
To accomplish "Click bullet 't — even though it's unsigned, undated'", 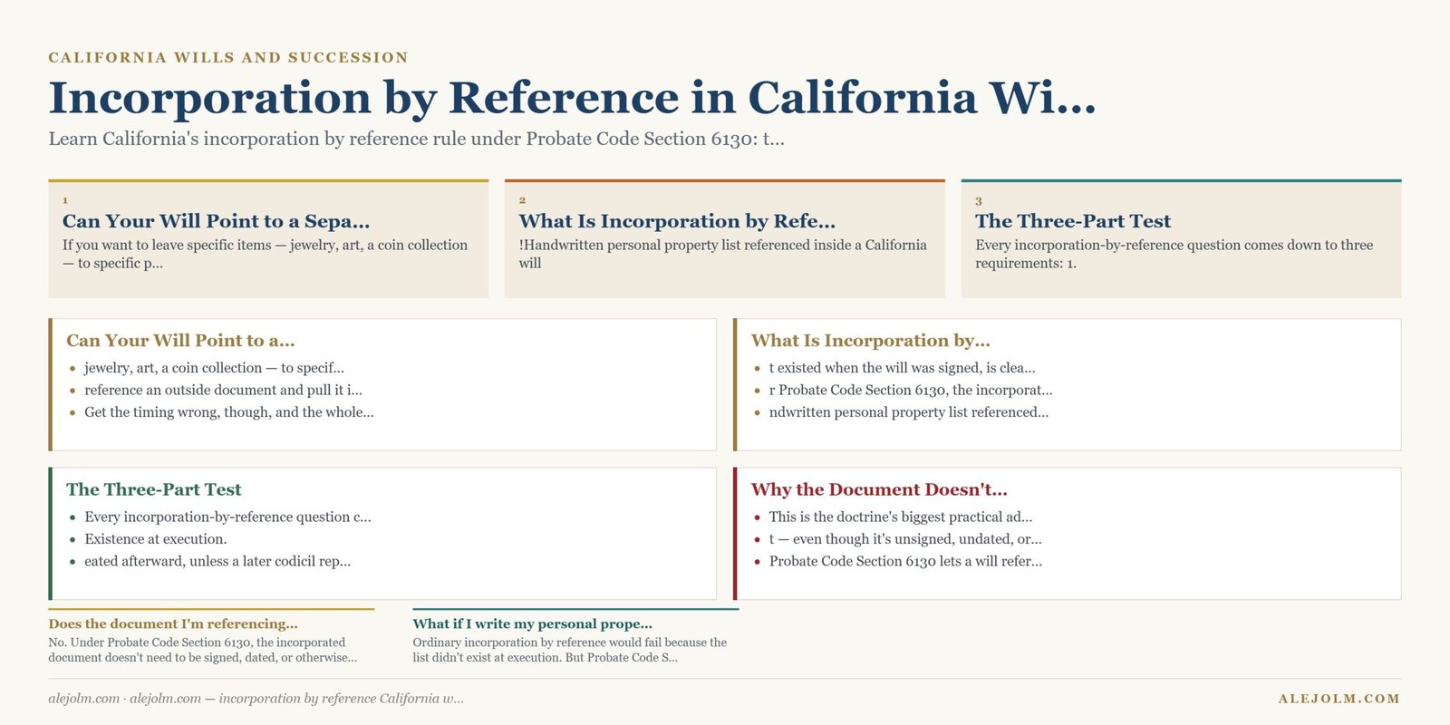I will (x=905, y=539).
